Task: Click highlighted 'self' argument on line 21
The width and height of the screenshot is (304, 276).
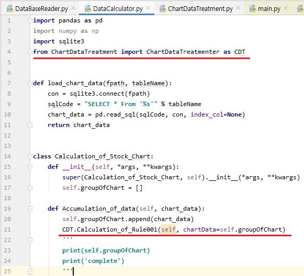Action: click(x=168, y=229)
